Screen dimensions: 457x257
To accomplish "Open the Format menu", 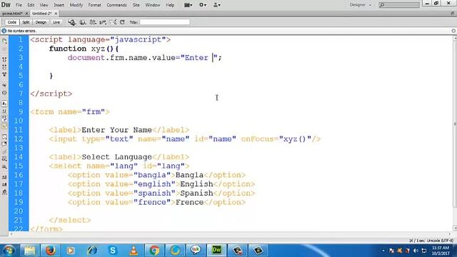I will click(x=94, y=5).
